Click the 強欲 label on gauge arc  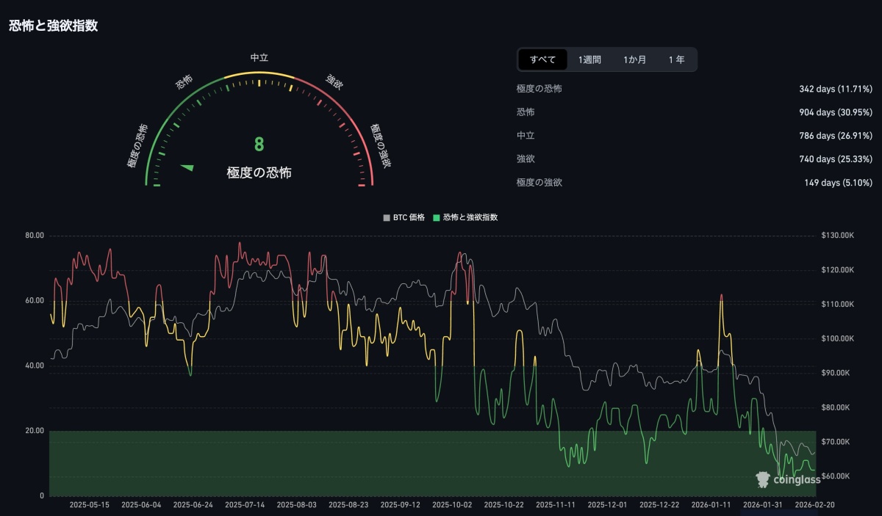coord(334,81)
